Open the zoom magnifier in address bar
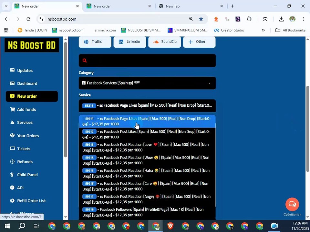 191,19
